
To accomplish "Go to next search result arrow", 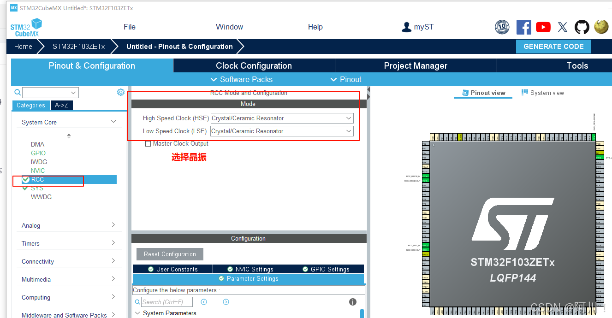I will click(x=226, y=302).
